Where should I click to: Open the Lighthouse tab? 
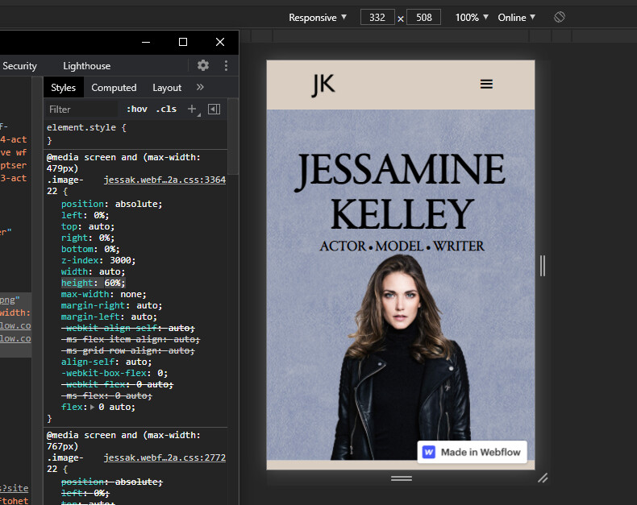[86, 65]
